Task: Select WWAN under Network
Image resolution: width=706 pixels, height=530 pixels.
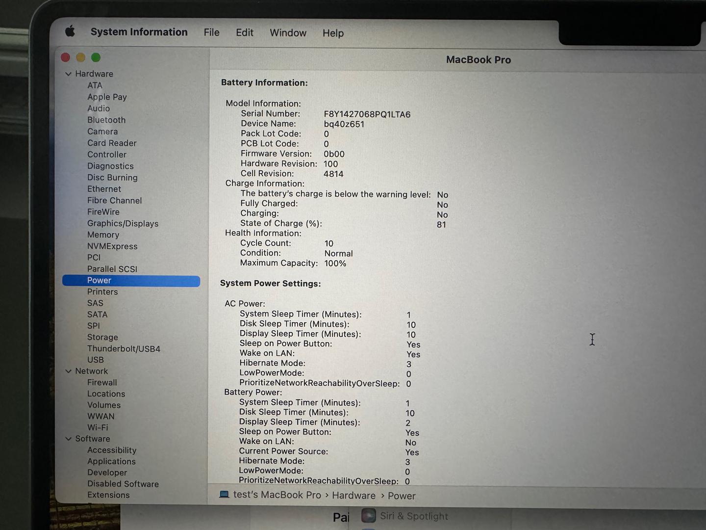Action: click(101, 416)
